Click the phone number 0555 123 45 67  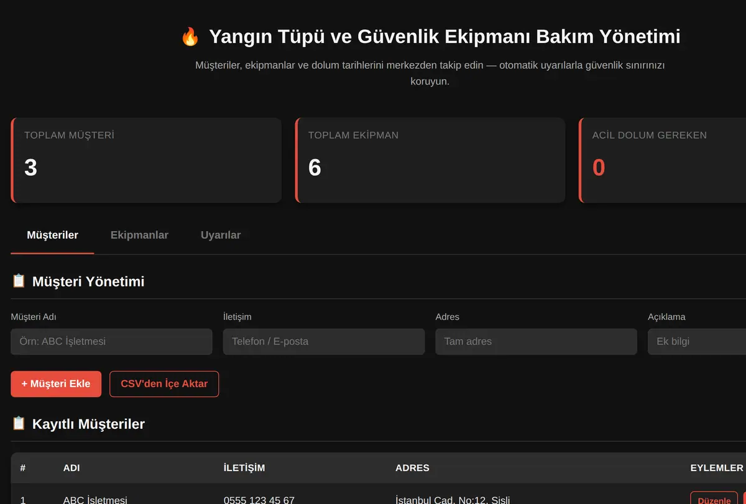coord(259,500)
